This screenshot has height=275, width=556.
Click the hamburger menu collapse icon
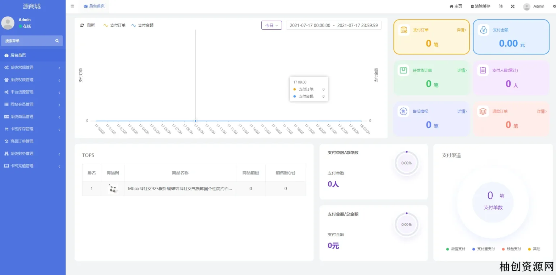coord(72,6)
